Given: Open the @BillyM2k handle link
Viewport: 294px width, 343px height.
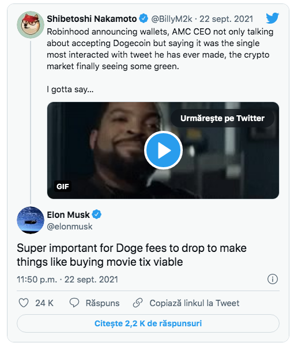Looking at the screenshot, I should click(172, 19).
